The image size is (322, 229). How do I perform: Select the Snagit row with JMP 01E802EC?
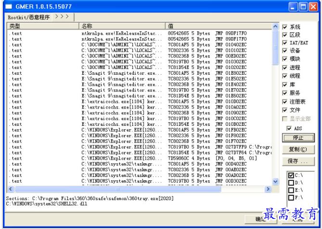(140, 73)
